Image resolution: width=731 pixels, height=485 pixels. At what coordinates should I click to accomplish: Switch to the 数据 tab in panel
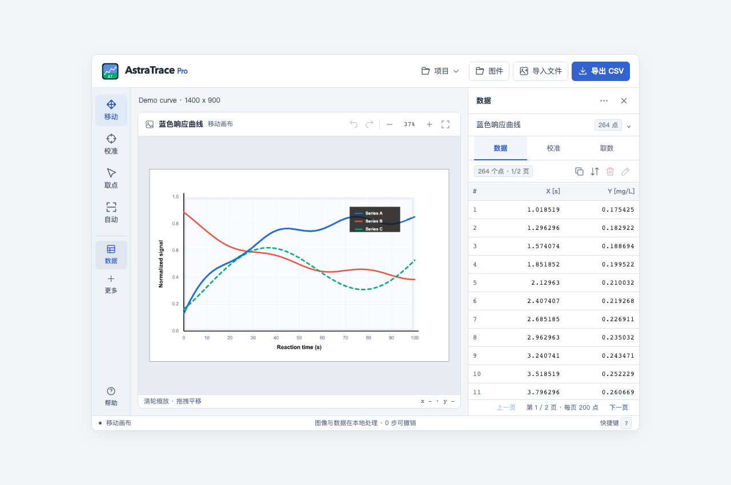click(500, 148)
